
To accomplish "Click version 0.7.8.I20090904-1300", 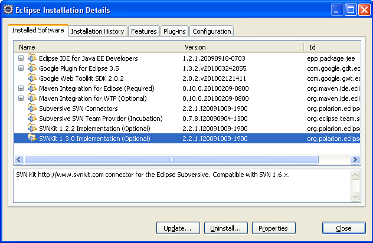I will click(215, 118).
